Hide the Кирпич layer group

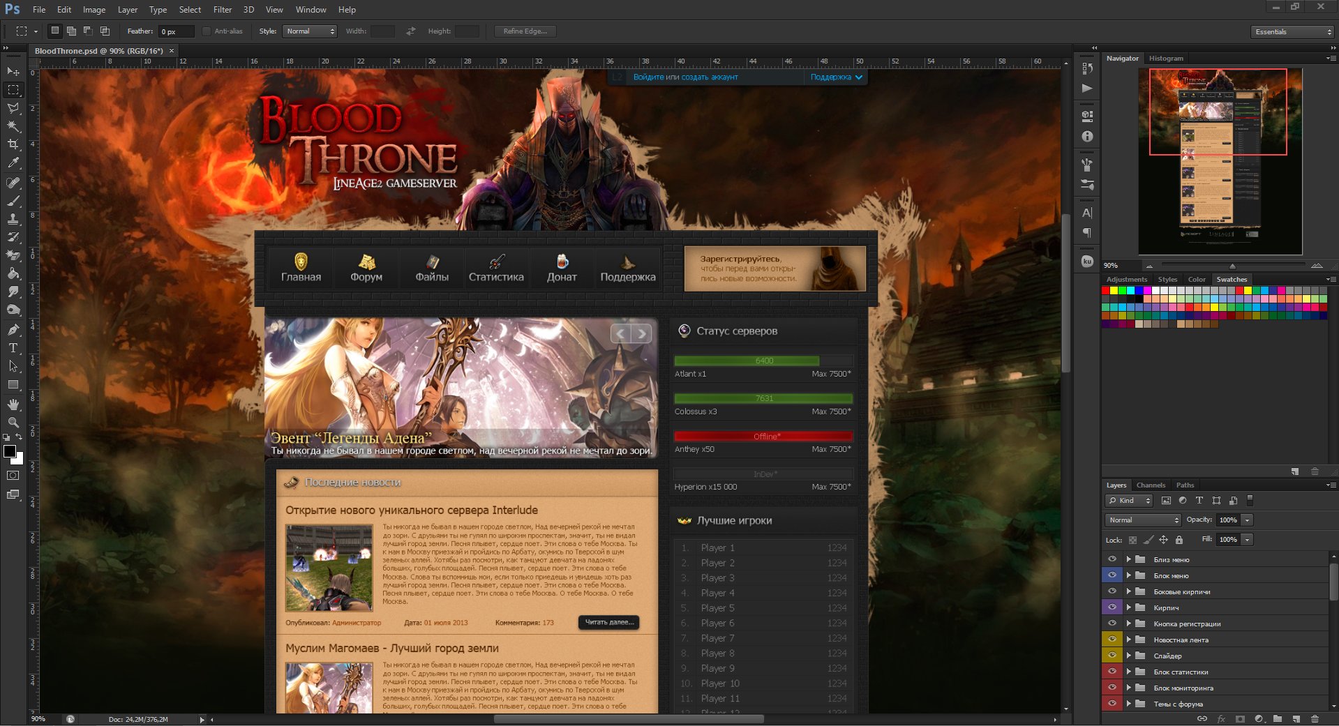pyautogui.click(x=1112, y=607)
